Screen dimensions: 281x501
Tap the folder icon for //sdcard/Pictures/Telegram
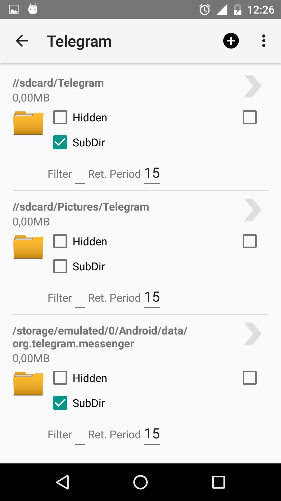tap(28, 247)
